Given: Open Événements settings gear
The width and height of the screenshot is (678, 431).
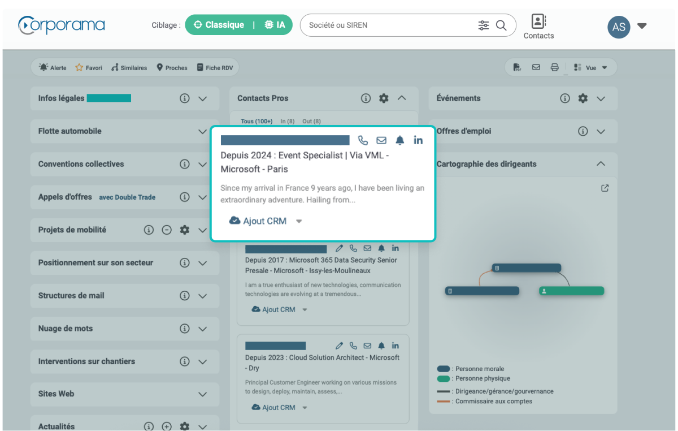Looking at the screenshot, I should click(583, 98).
